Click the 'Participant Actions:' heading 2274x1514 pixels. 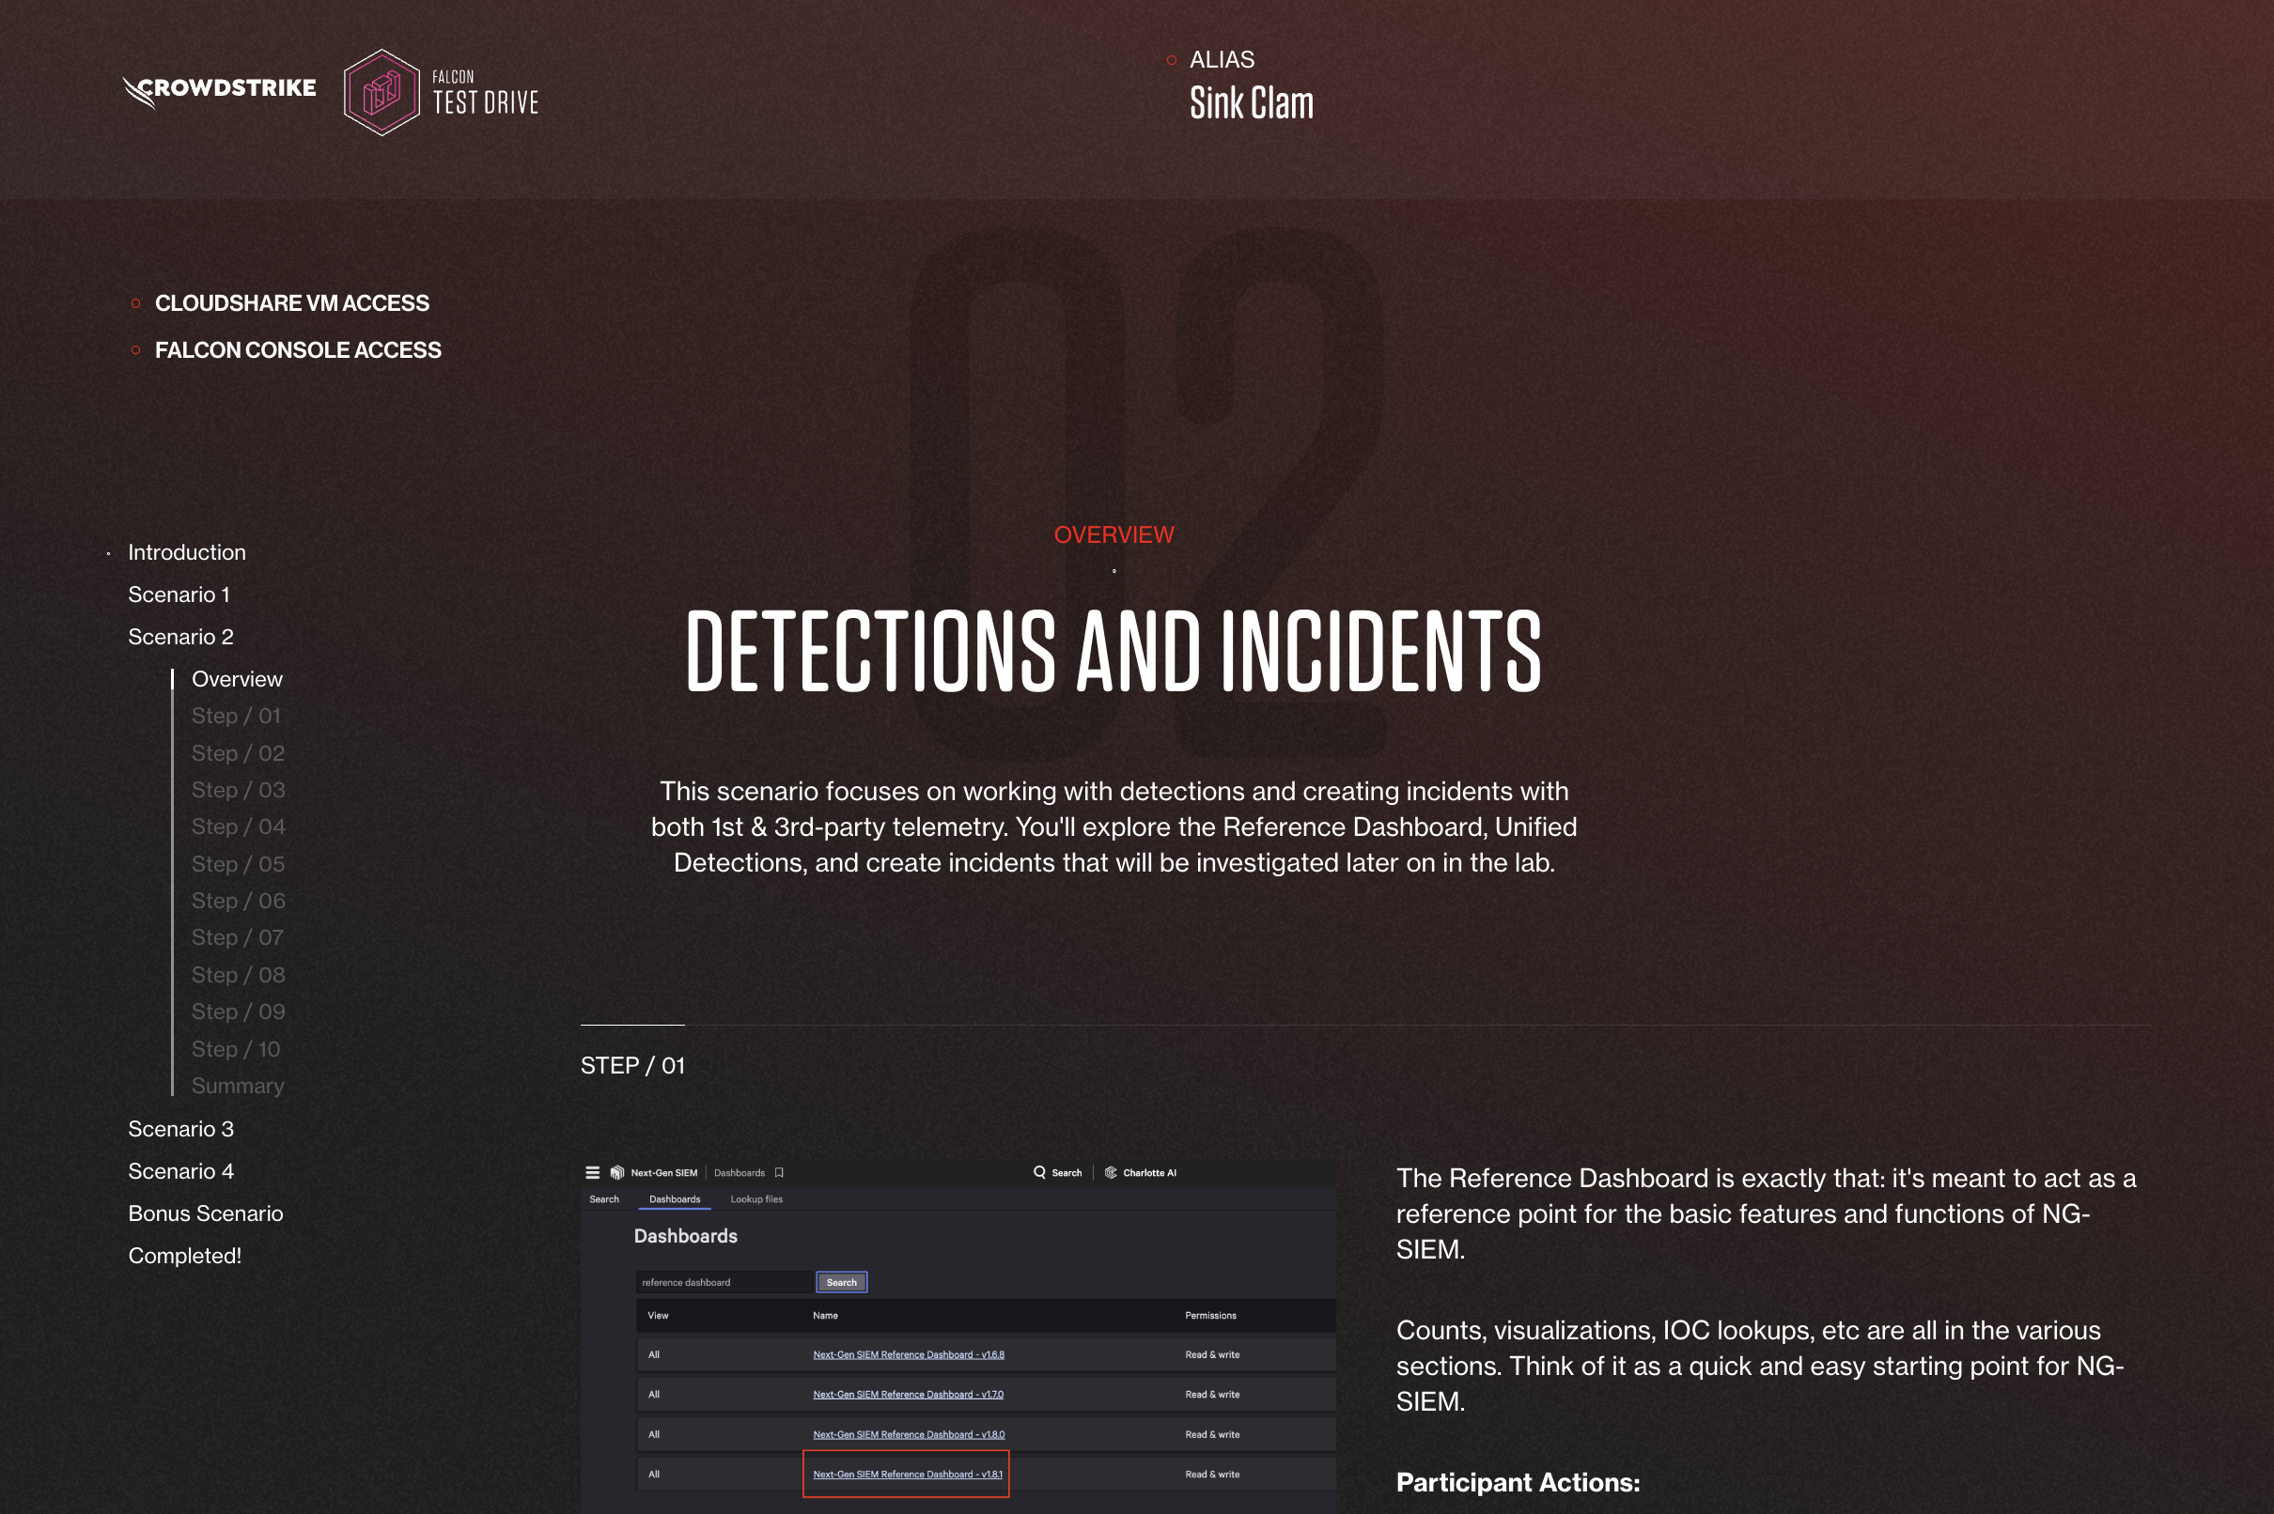point(1518,1482)
